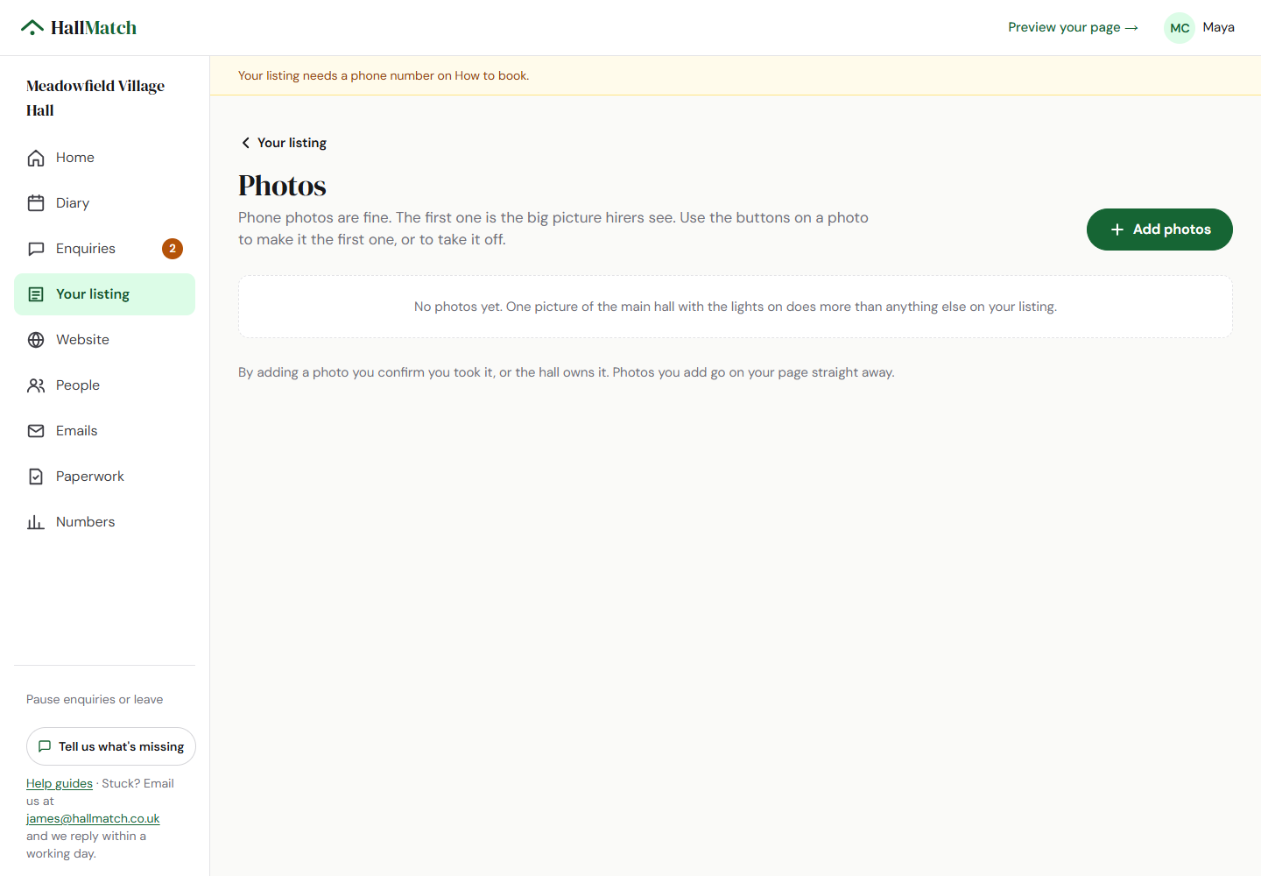Click the 'No photos yet' empty message
This screenshot has width=1261, height=876.
736,307
